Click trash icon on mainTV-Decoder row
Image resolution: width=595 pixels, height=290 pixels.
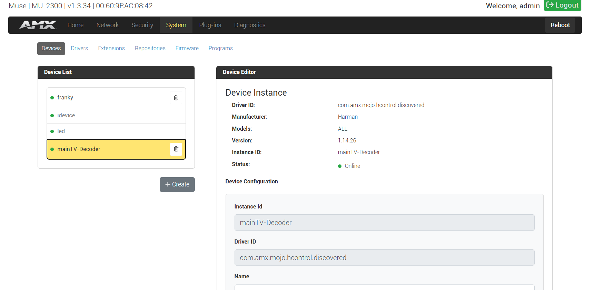176,149
